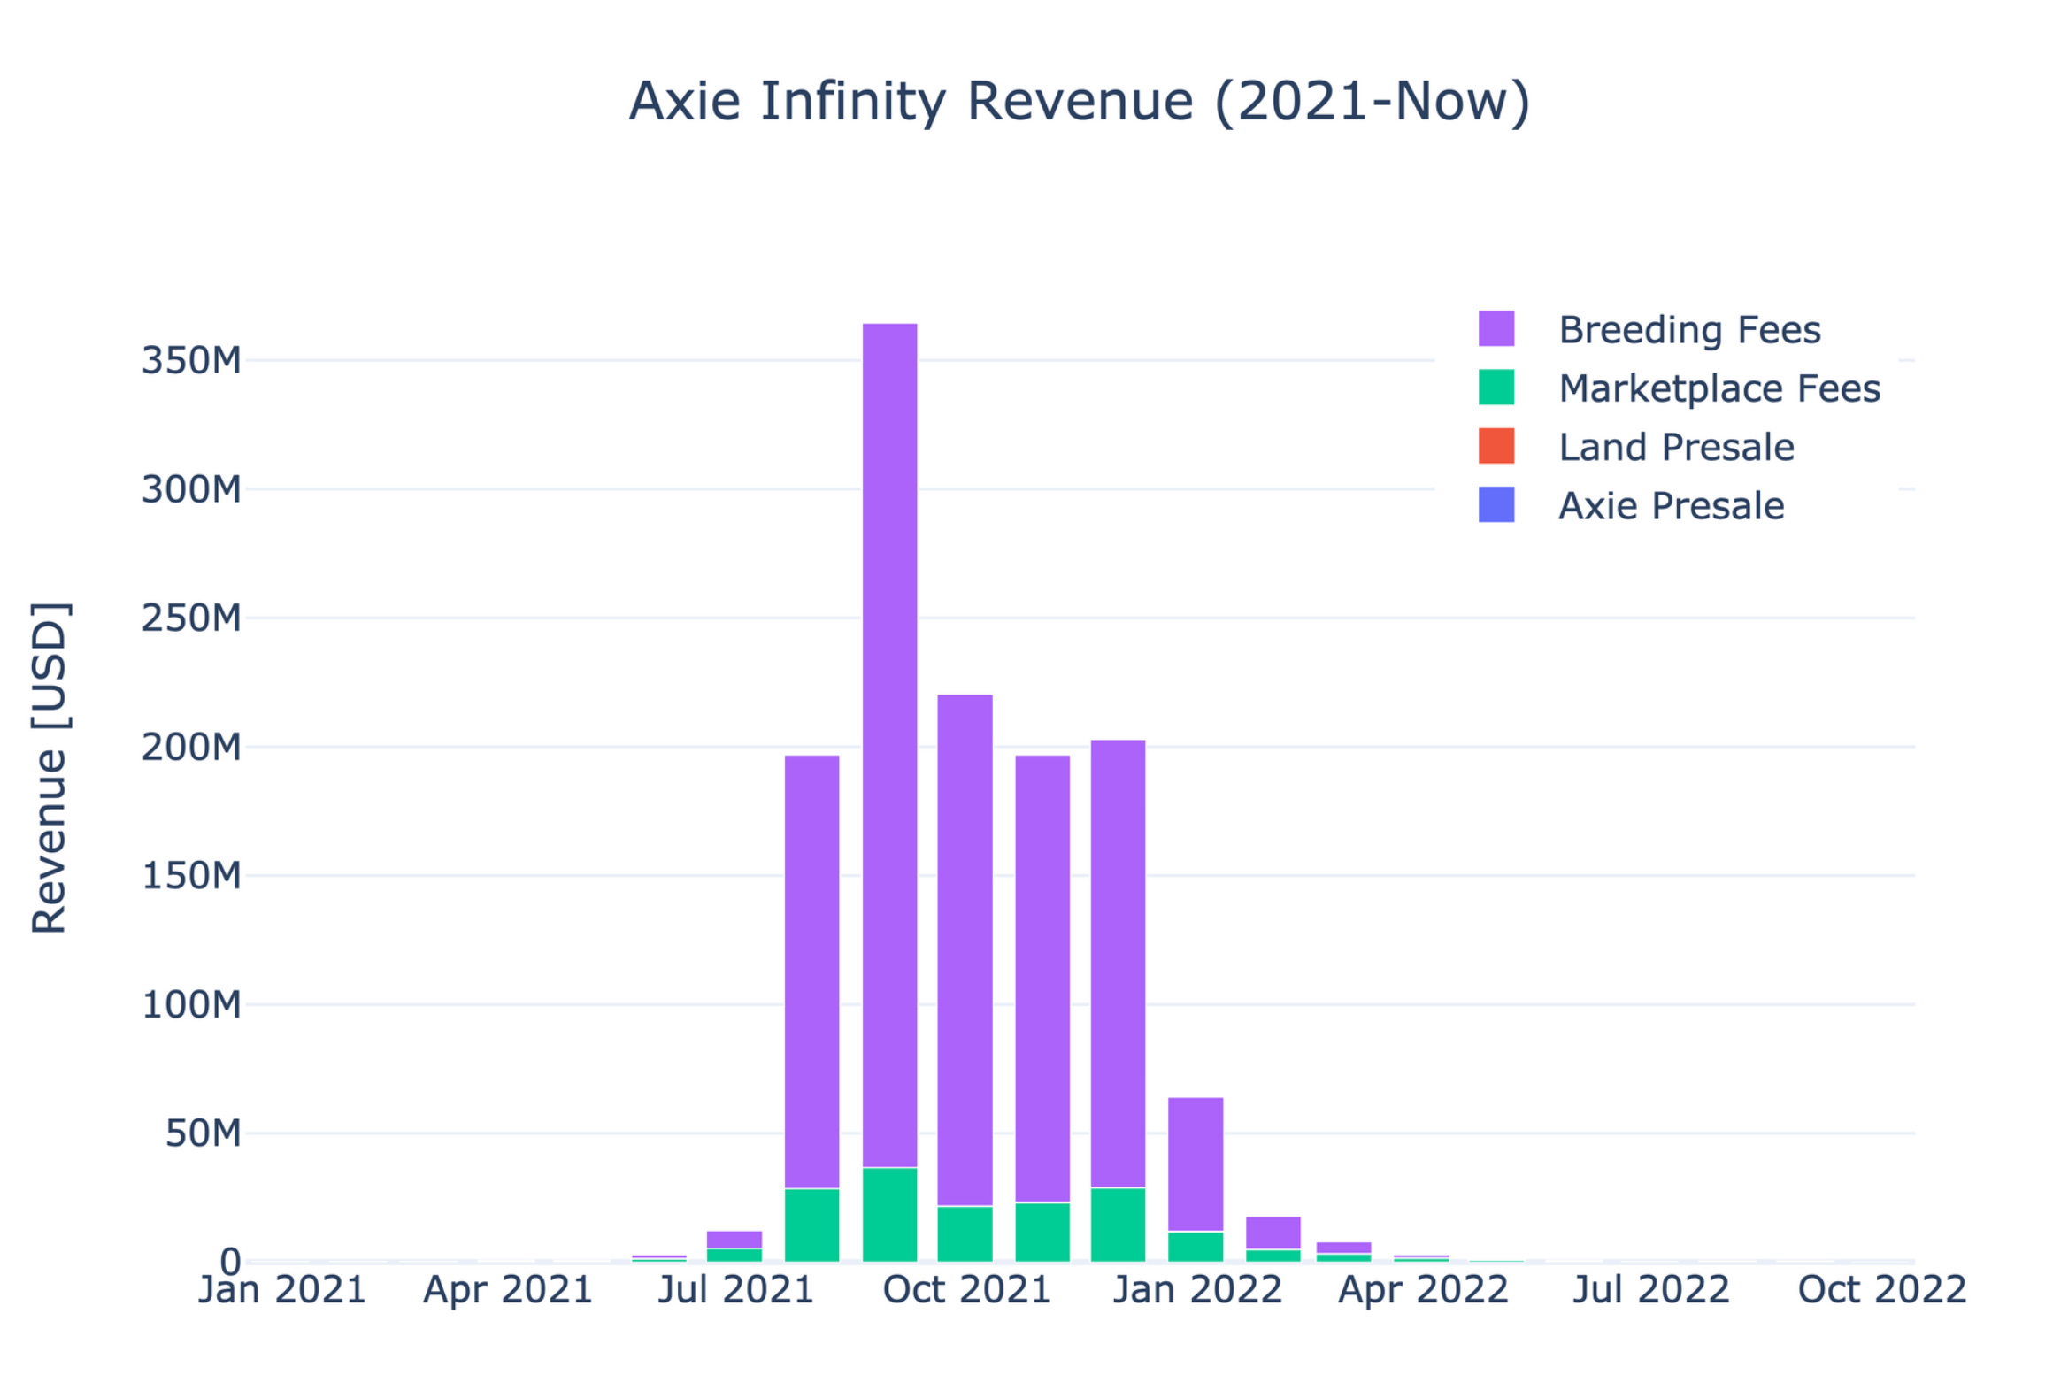Click the 350M y-axis tick label

(191, 361)
